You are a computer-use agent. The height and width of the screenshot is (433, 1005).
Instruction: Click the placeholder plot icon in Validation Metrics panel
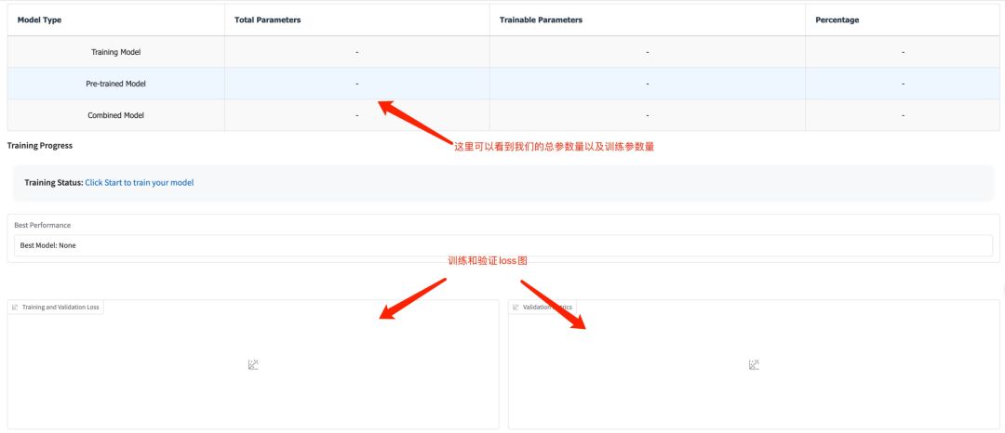[754, 365]
